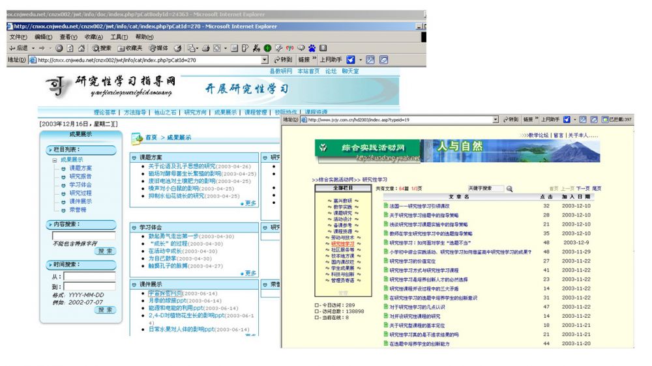Collapse the 成果展示 tree node

tap(55, 160)
